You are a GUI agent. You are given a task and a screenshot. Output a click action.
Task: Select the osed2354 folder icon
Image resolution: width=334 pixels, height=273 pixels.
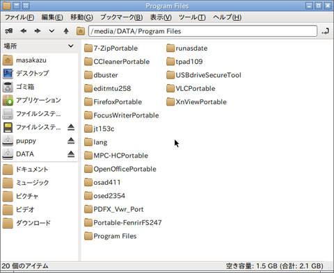coord(88,196)
